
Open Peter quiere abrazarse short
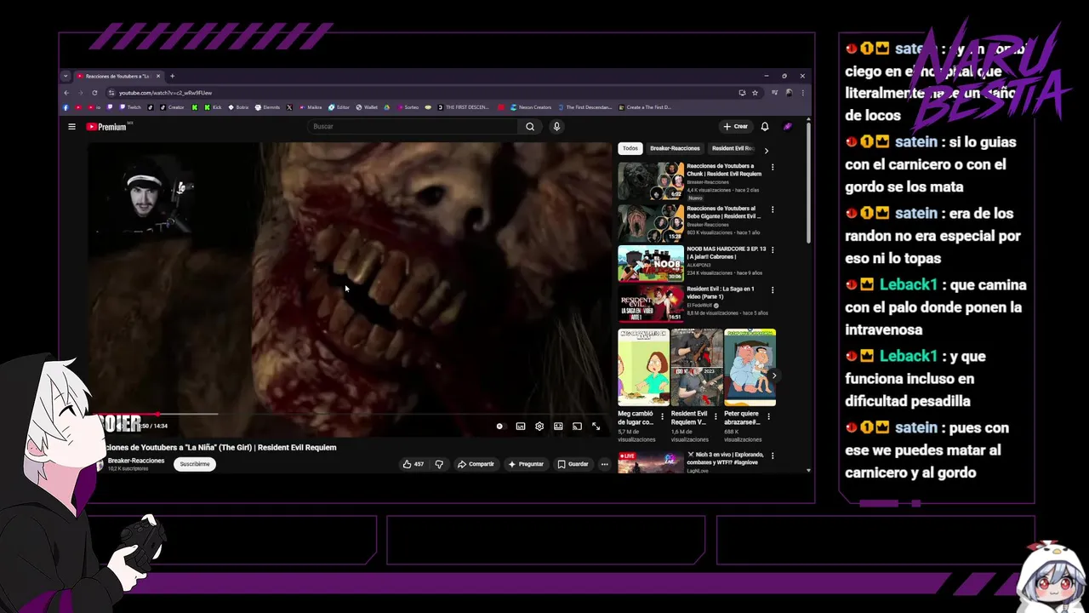coord(750,368)
